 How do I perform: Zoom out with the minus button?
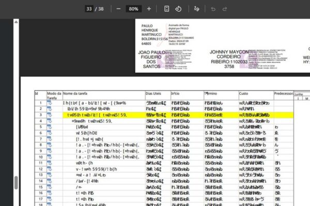[x=118, y=9]
